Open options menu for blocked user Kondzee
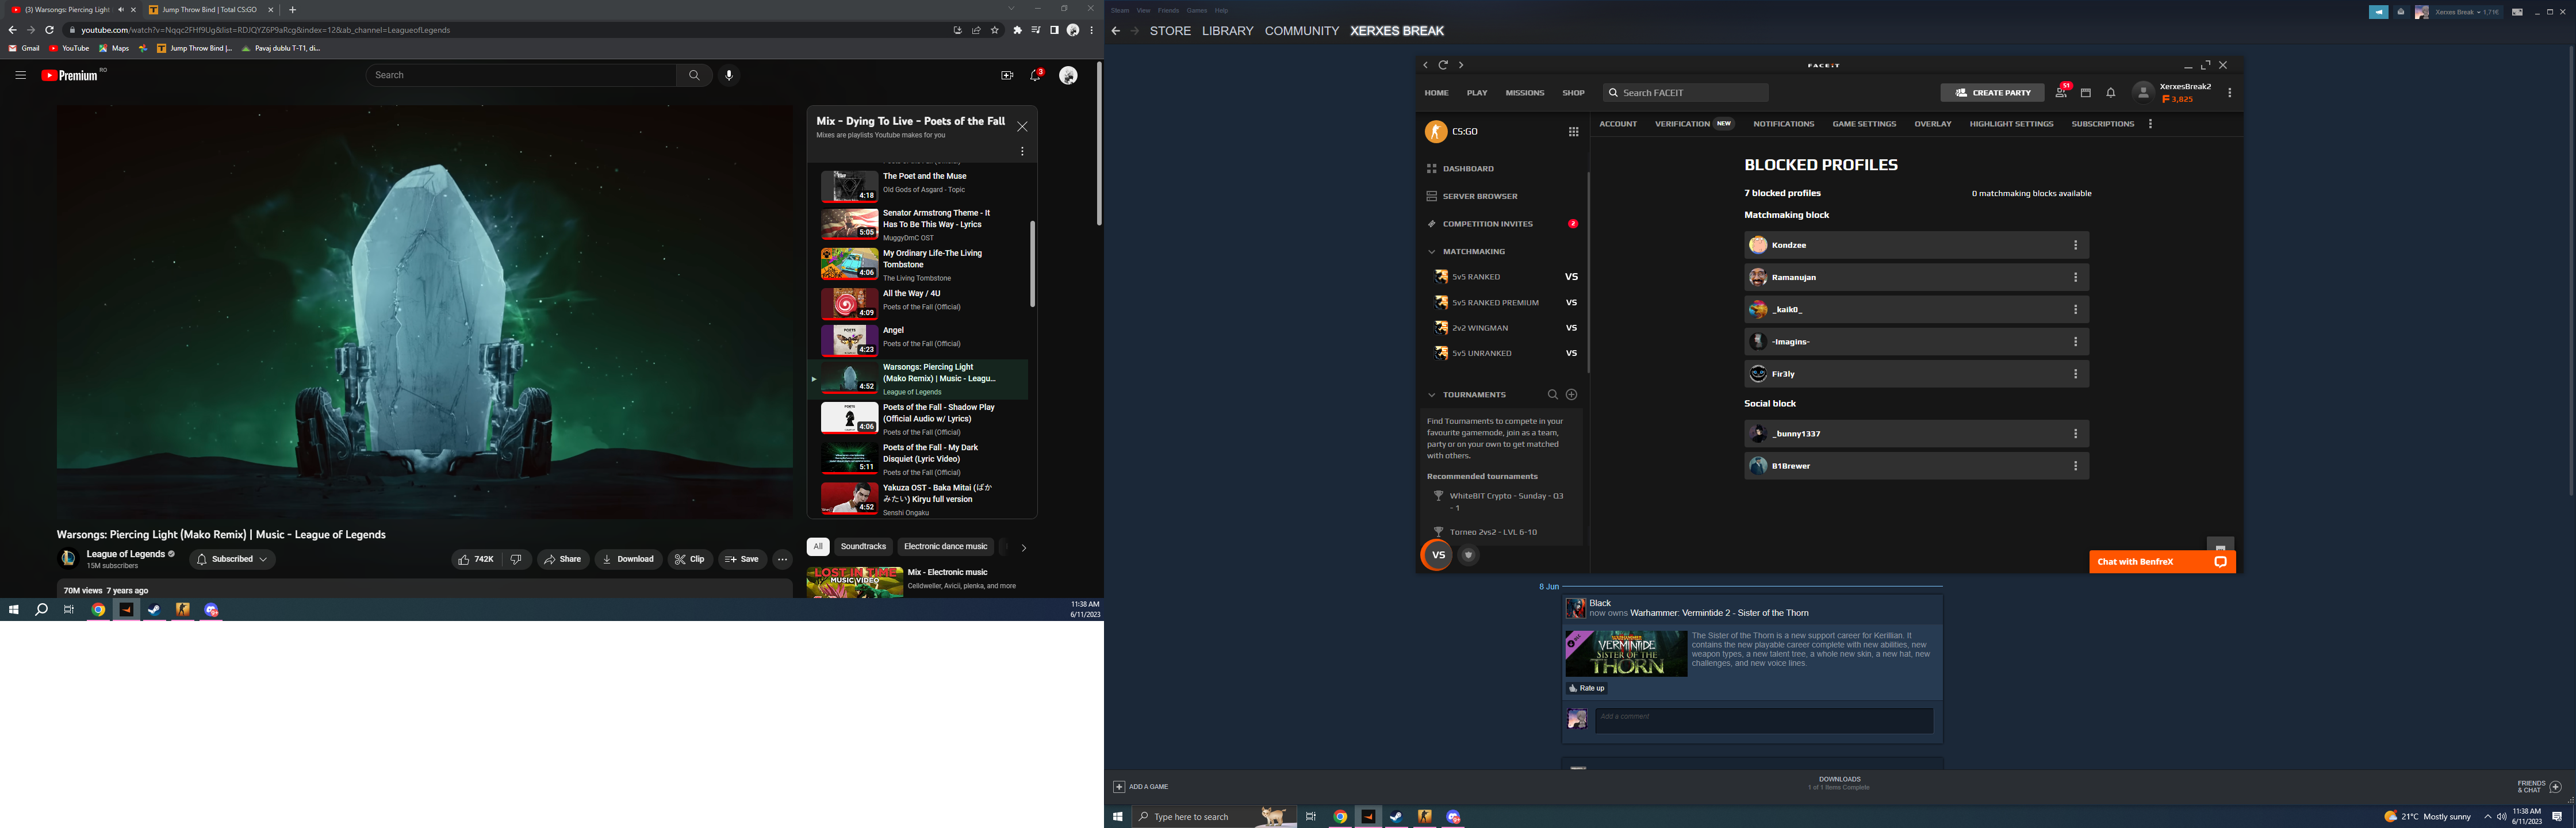The width and height of the screenshot is (2576, 828). (x=2075, y=245)
